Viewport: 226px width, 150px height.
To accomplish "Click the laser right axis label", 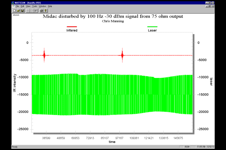I will [x=211, y=82].
